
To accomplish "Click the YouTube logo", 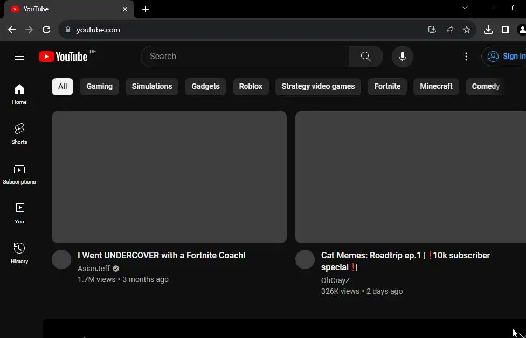I will tap(63, 57).
